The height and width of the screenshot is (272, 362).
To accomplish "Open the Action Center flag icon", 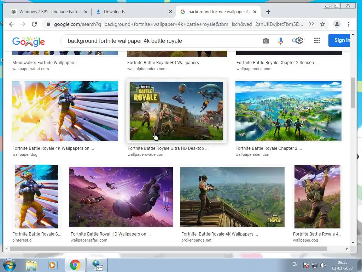I will (306, 265).
